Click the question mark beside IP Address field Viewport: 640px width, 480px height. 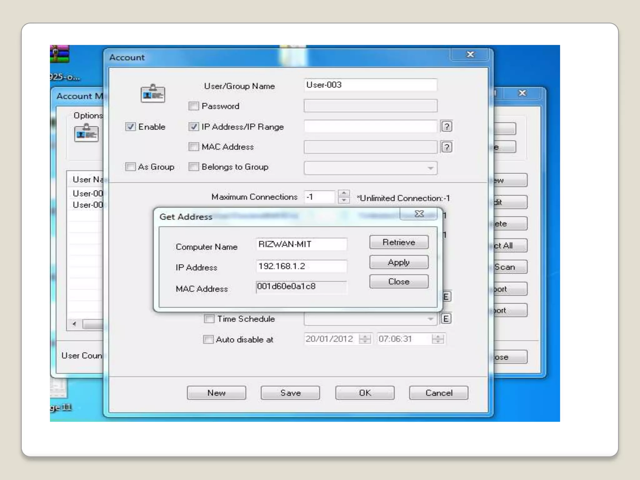pyautogui.click(x=447, y=127)
